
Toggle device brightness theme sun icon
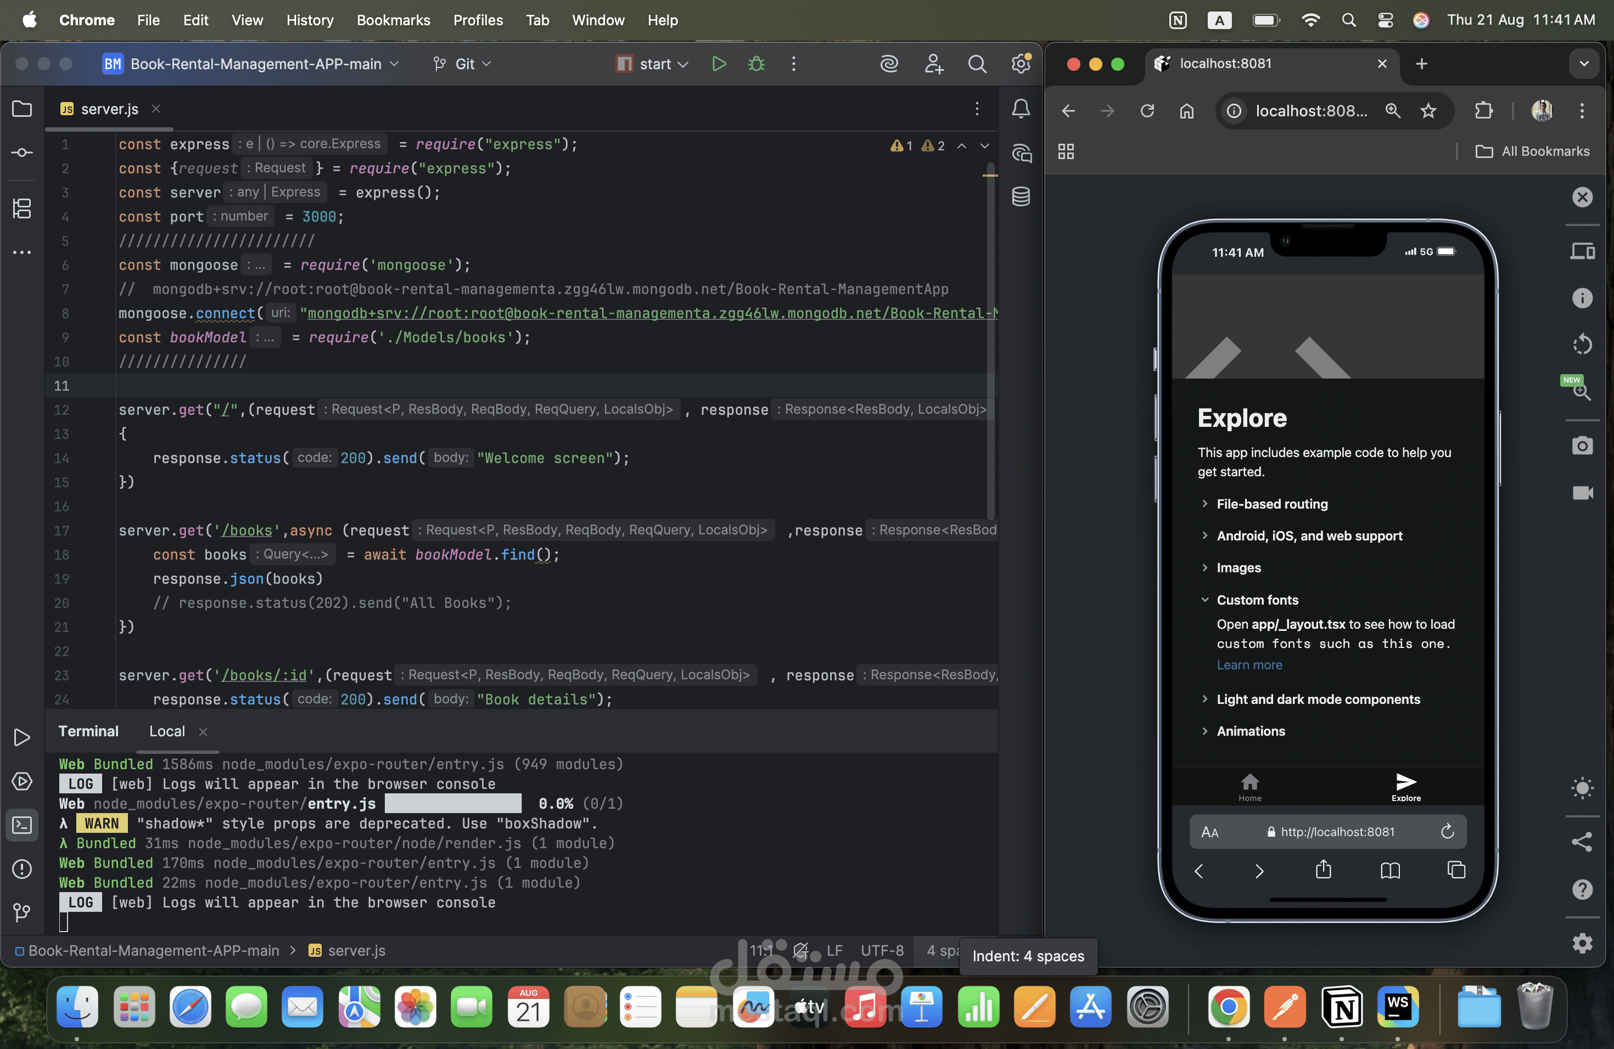[x=1582, y=787]
